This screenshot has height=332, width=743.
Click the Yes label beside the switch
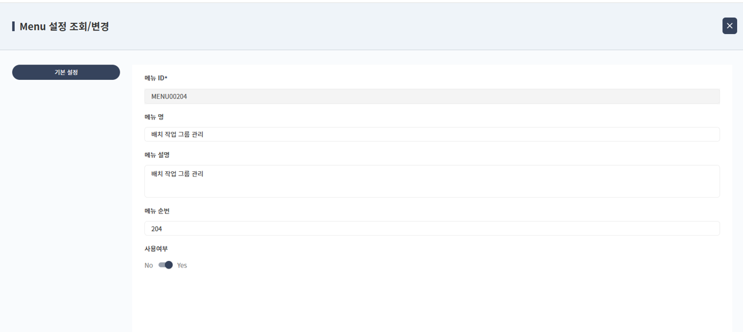click(182, 265)
